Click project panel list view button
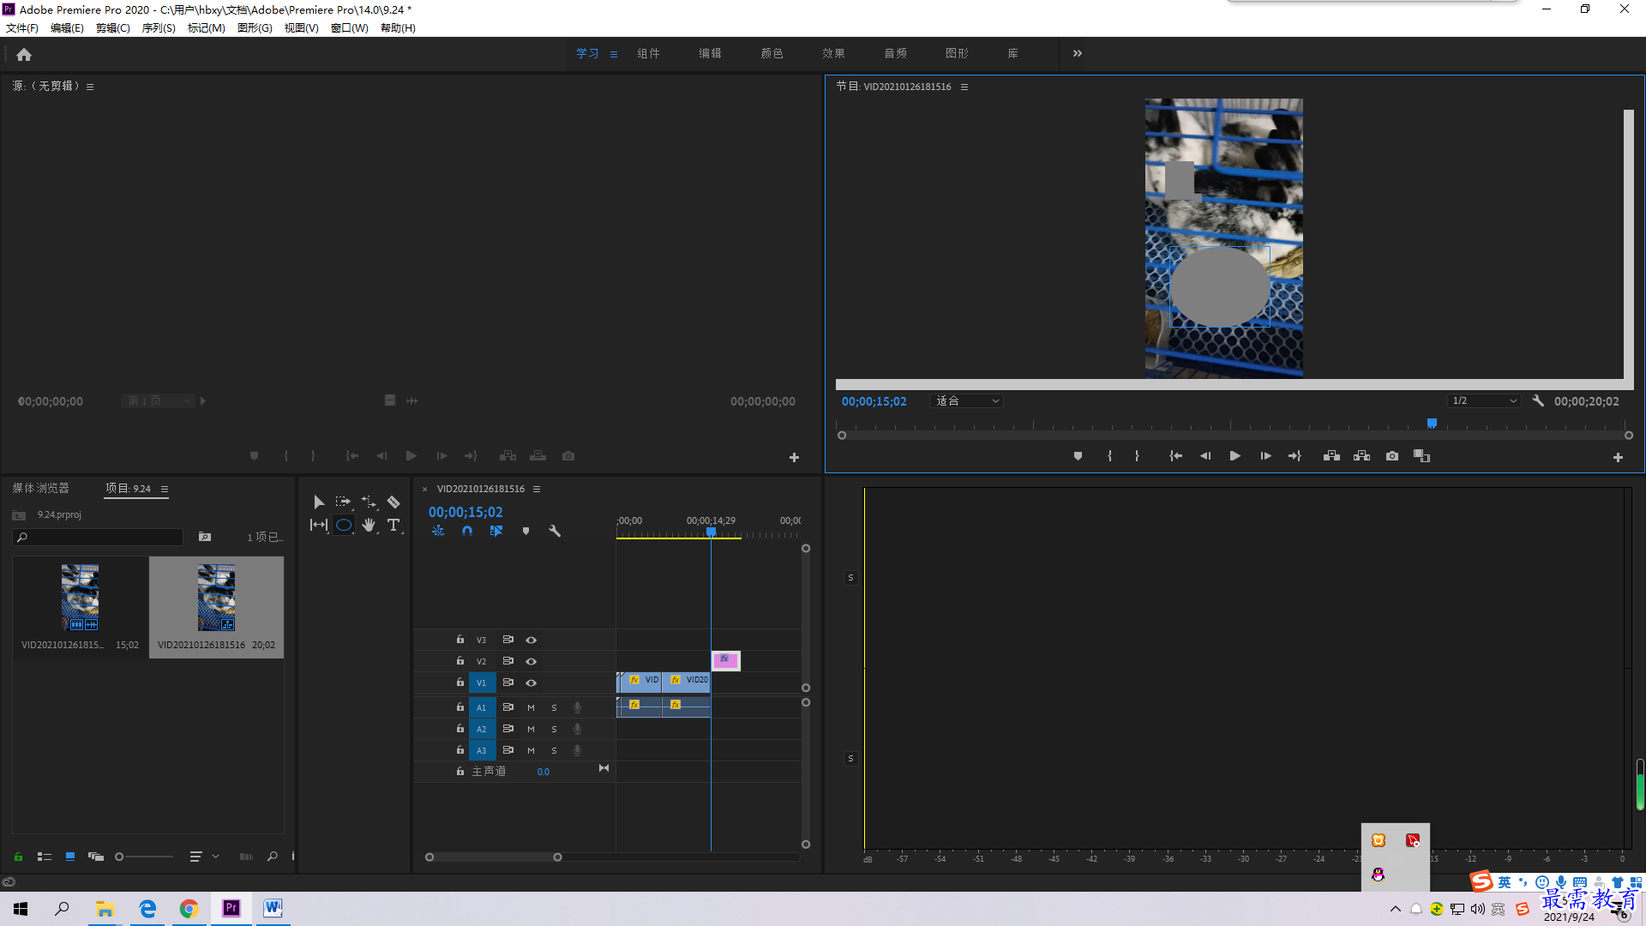Image resolution: width=1646 pixels, height=926 pixels. pos(45,857)
